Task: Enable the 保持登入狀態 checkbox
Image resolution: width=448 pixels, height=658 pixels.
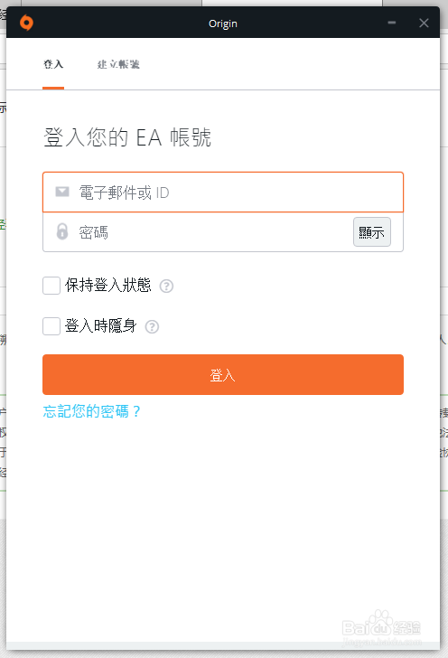Action: point(51,286)
